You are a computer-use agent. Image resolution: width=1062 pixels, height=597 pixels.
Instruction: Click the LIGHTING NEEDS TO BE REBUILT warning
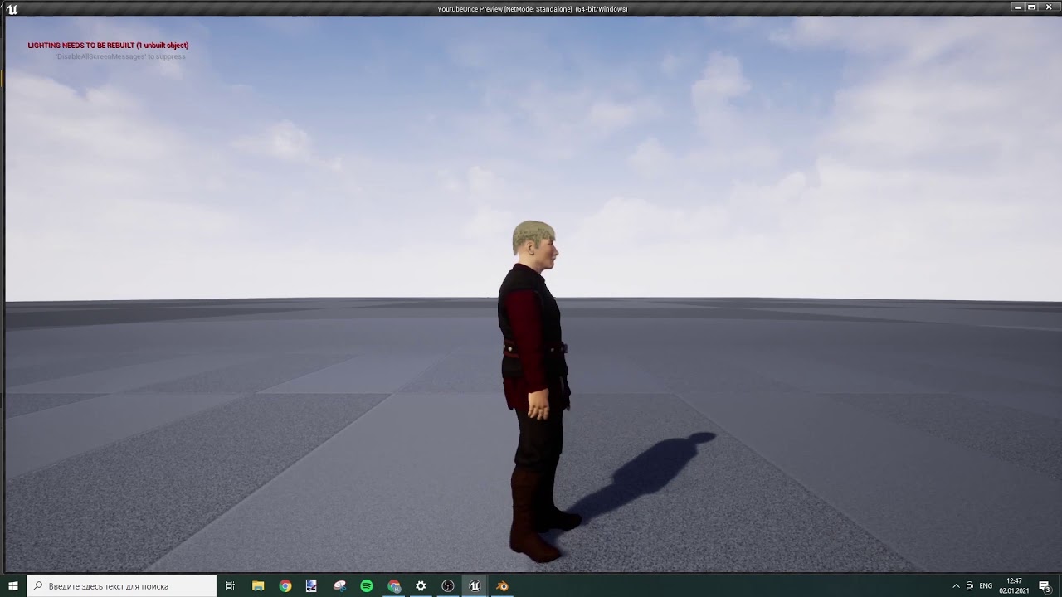tap(108, 46)
